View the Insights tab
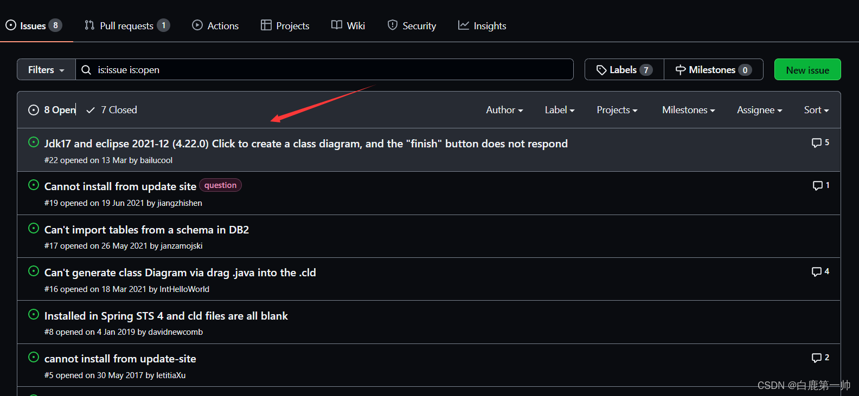This screenshot has width=859, height=396. click(482, 25)
